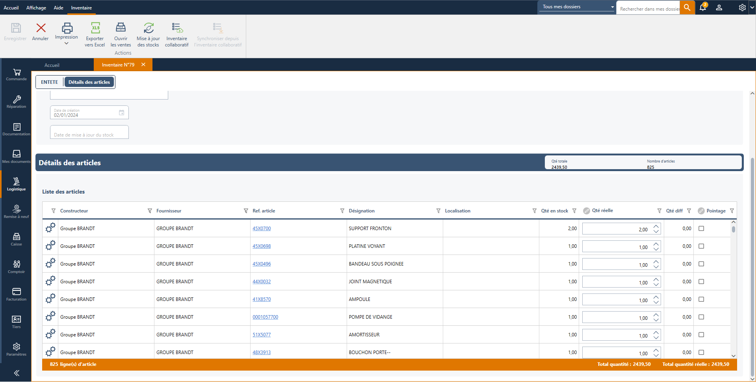Expand the Impression dropdown
Screen dimensions: 756x382
click(67, 43)
